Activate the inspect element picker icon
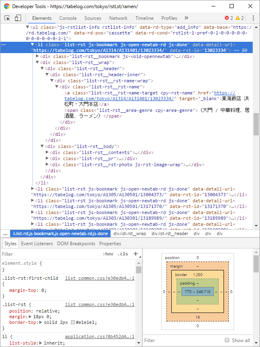260x347 pixels. (7, 18)
